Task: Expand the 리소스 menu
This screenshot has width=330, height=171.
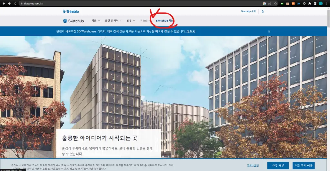Action: point(145,21)
